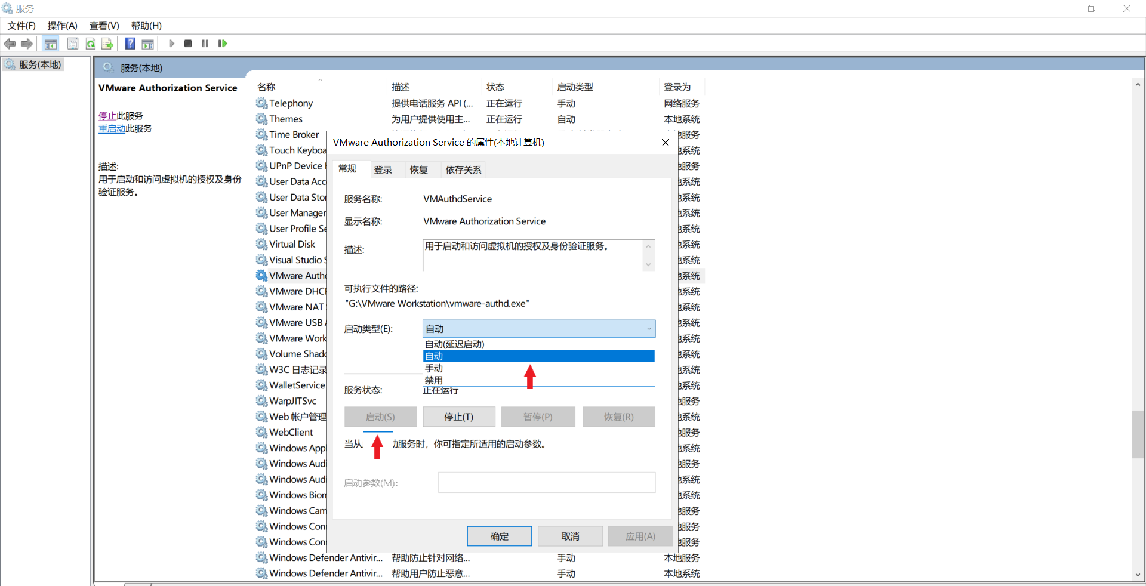Toggle show/hide console tree icon

coord(51,44)
